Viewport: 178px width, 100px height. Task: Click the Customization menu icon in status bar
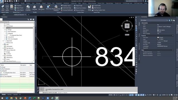click(177, 95)
